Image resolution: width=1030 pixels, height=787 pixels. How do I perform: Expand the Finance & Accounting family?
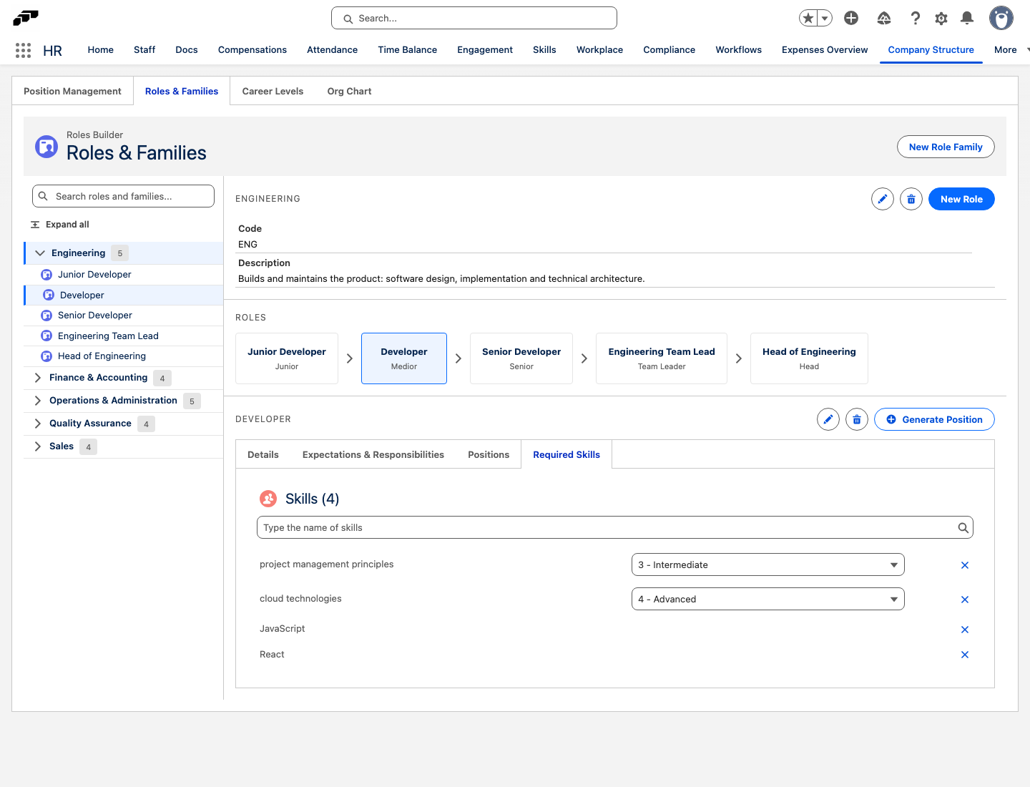pos(38,378)
